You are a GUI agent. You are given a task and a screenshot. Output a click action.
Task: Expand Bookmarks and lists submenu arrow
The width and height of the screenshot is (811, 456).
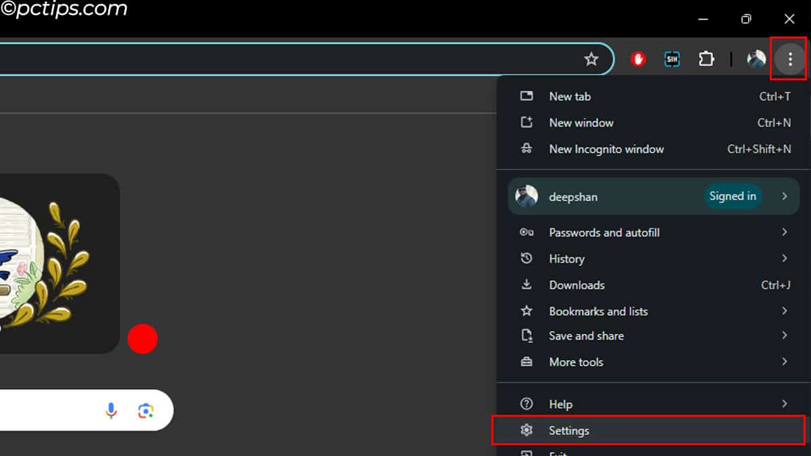coord(785,311)
